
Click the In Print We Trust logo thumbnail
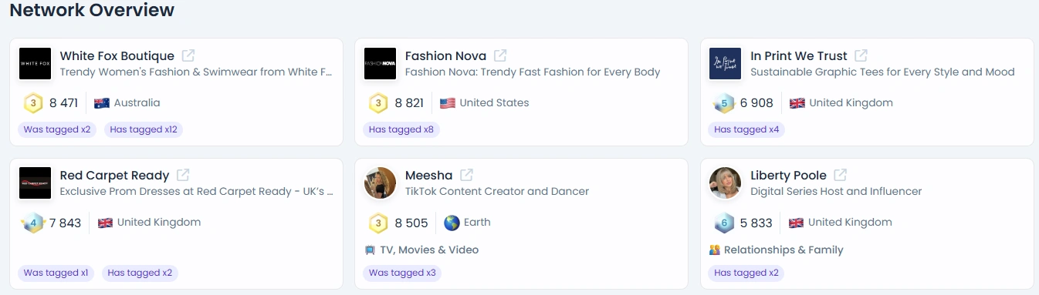point(725,63)
